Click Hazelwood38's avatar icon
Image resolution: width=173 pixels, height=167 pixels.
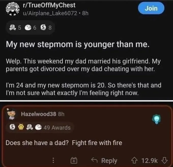tap(11, 114)
